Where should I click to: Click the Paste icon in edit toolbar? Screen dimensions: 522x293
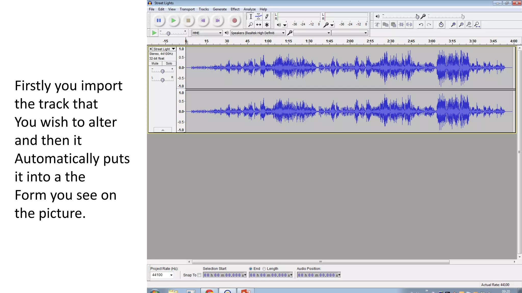click(x=394, y=25)
